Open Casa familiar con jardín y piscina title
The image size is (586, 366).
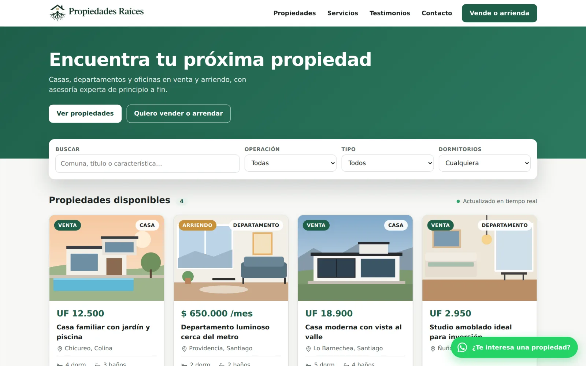pyautogui.click(x=103, y=332)
